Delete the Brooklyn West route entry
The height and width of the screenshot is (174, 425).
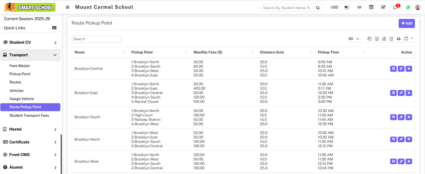(x=409, y=161)
